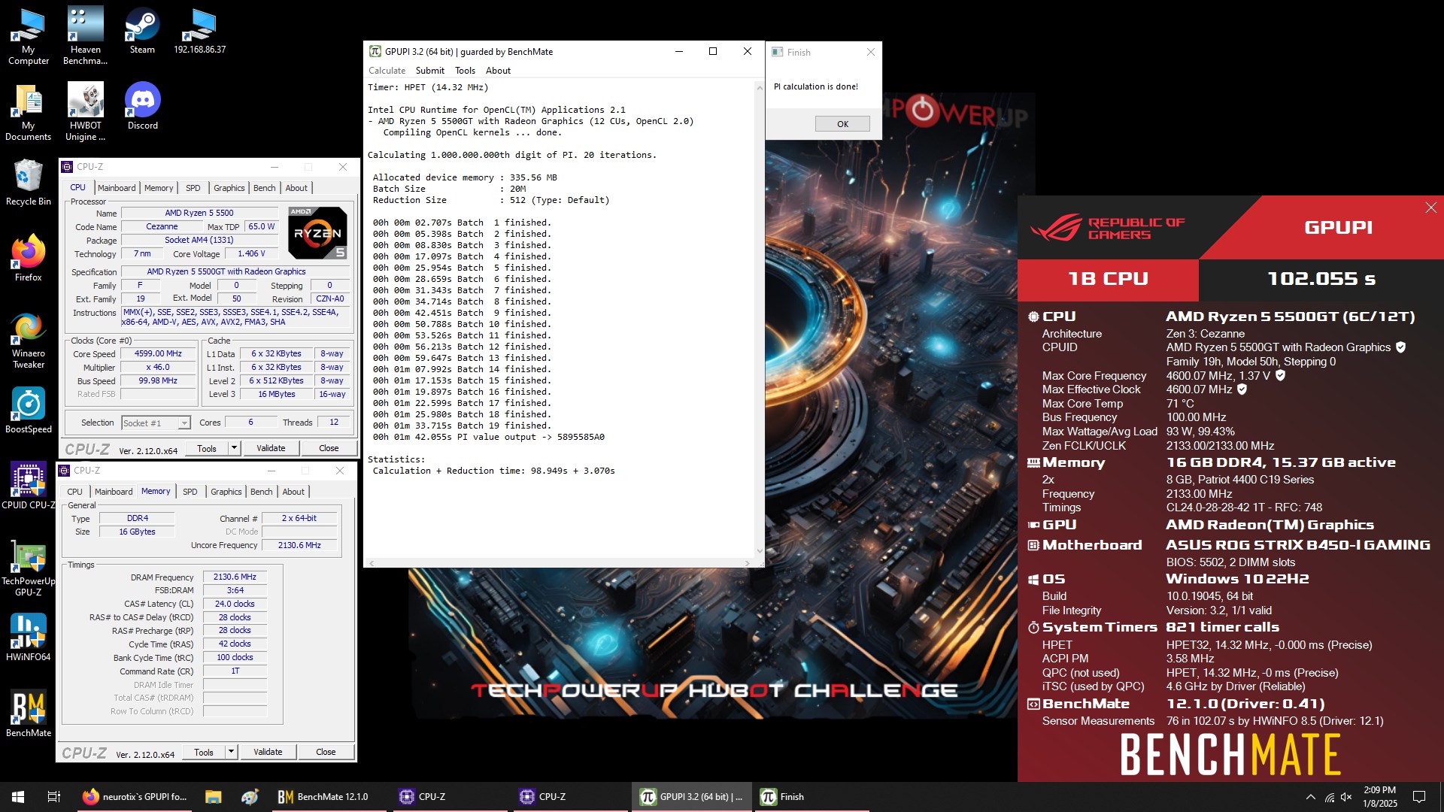Click the GPUPI horizontal scrollbar
Image resolution: width=1444 pixels, height=812 pixels.
pos(559,563)
